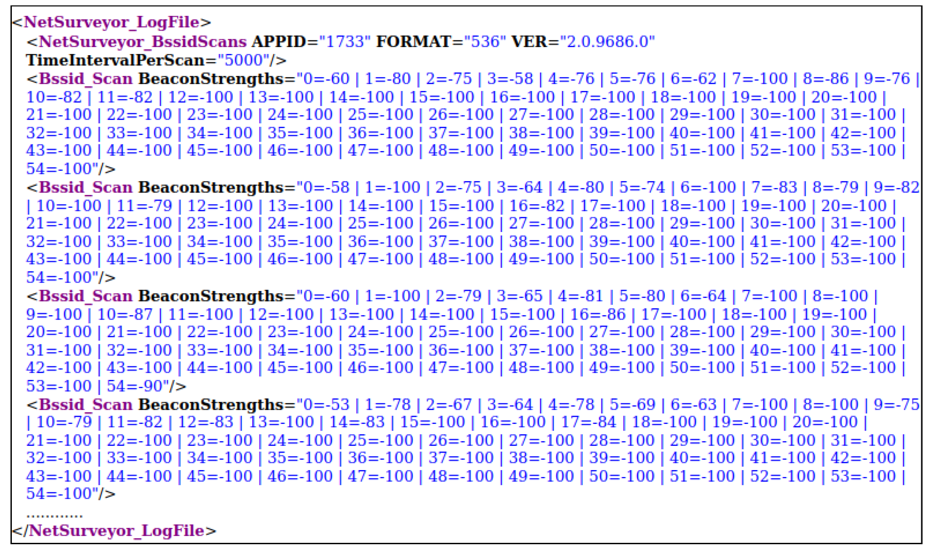Click the value 3=-58 in first scan
The image size is (932, 553).
pyautogui.click(x=510, y=79)
